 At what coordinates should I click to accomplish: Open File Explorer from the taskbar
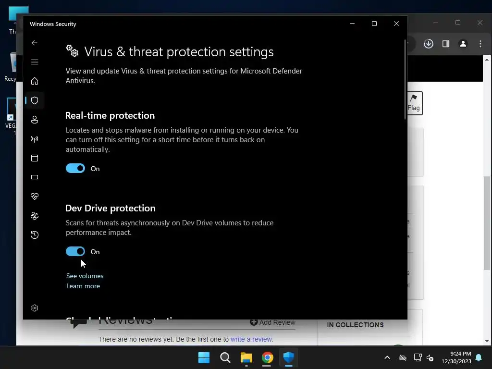point(246,357)
